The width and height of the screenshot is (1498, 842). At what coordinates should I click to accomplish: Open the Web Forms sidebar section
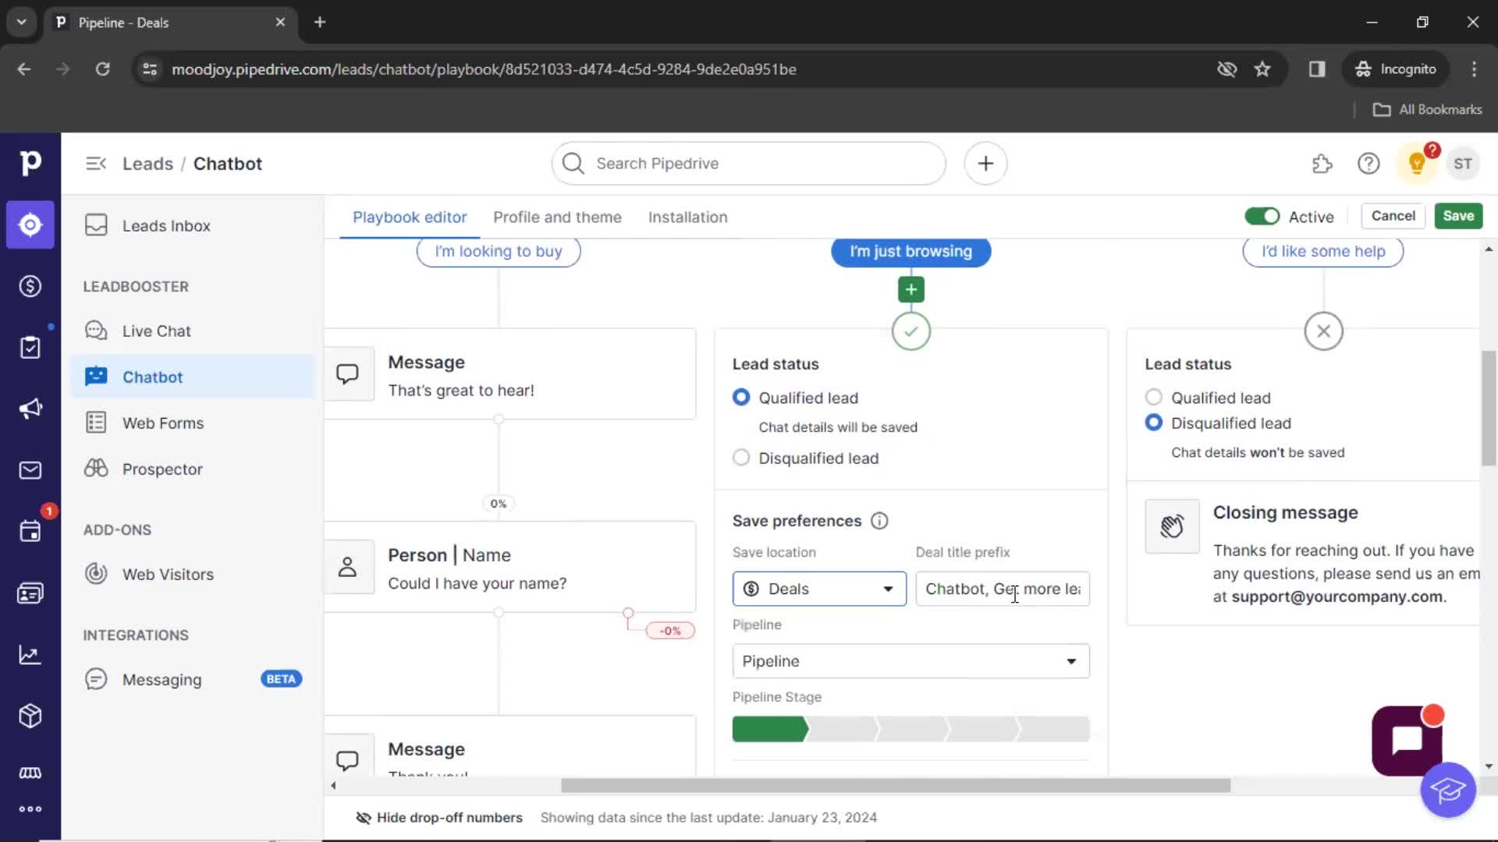[x=164, y=423]
